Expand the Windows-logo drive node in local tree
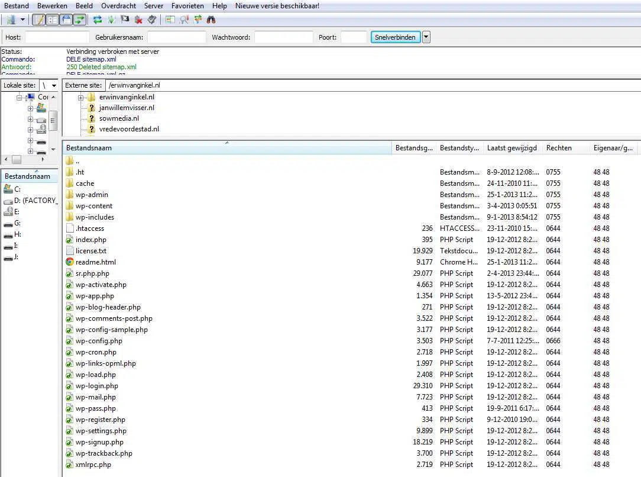 [30, 108]
